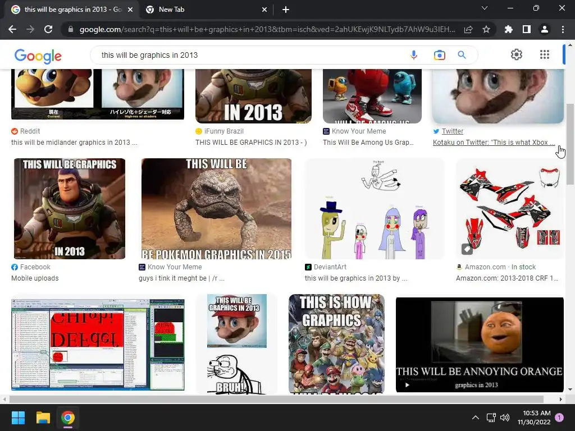Go back with the browser back arrow
Image resolution: width=575 pixels, height=431 pixels.
12,29
